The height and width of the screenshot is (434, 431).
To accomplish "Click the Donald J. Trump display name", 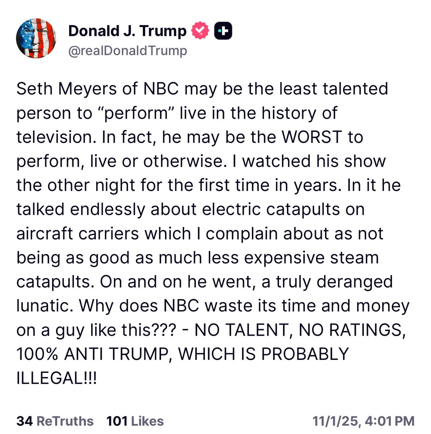I will click(127, 30).
